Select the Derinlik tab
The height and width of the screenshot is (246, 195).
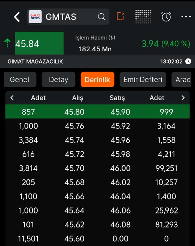pyautogui.click(x=97, y=80)
